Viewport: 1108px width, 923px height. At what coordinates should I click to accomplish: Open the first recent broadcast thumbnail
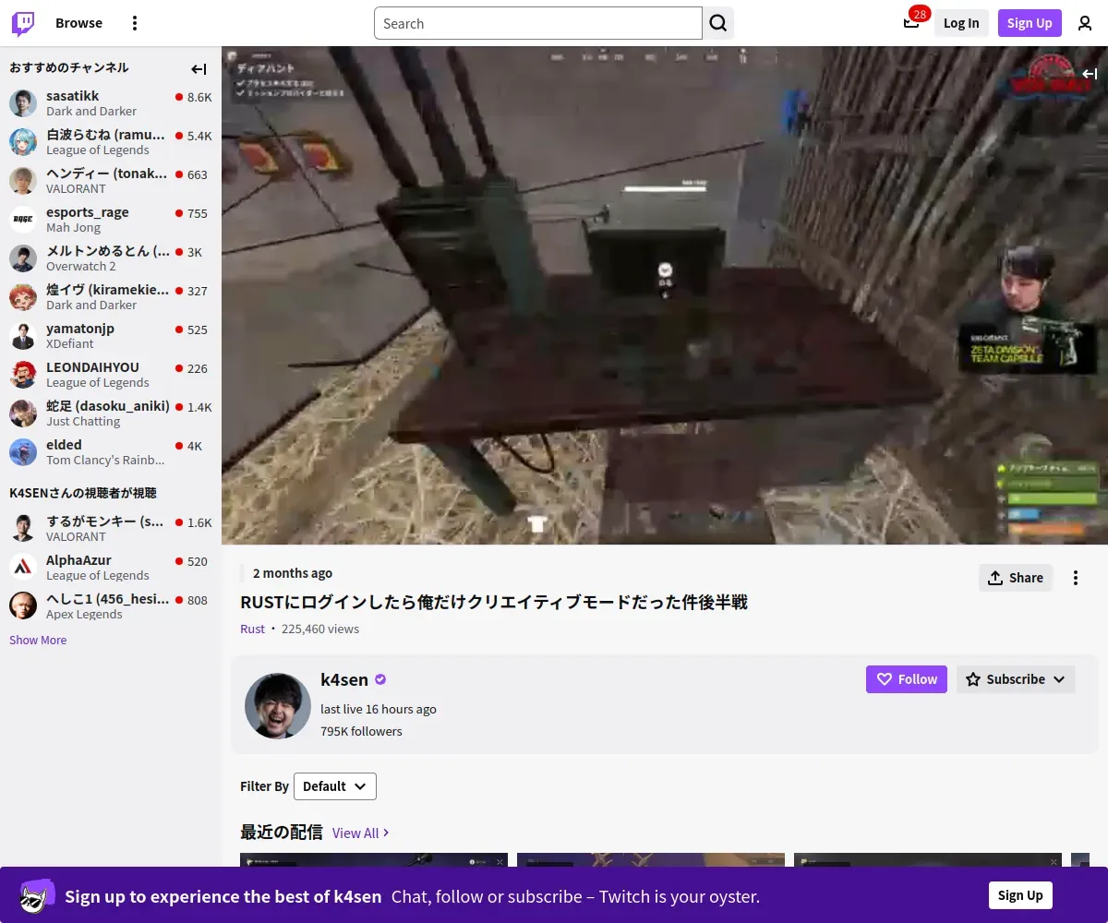pyautogui.click(x=374, y=859)
